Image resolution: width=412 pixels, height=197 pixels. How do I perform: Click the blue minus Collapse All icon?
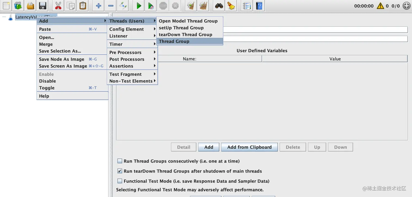[111, 5]
